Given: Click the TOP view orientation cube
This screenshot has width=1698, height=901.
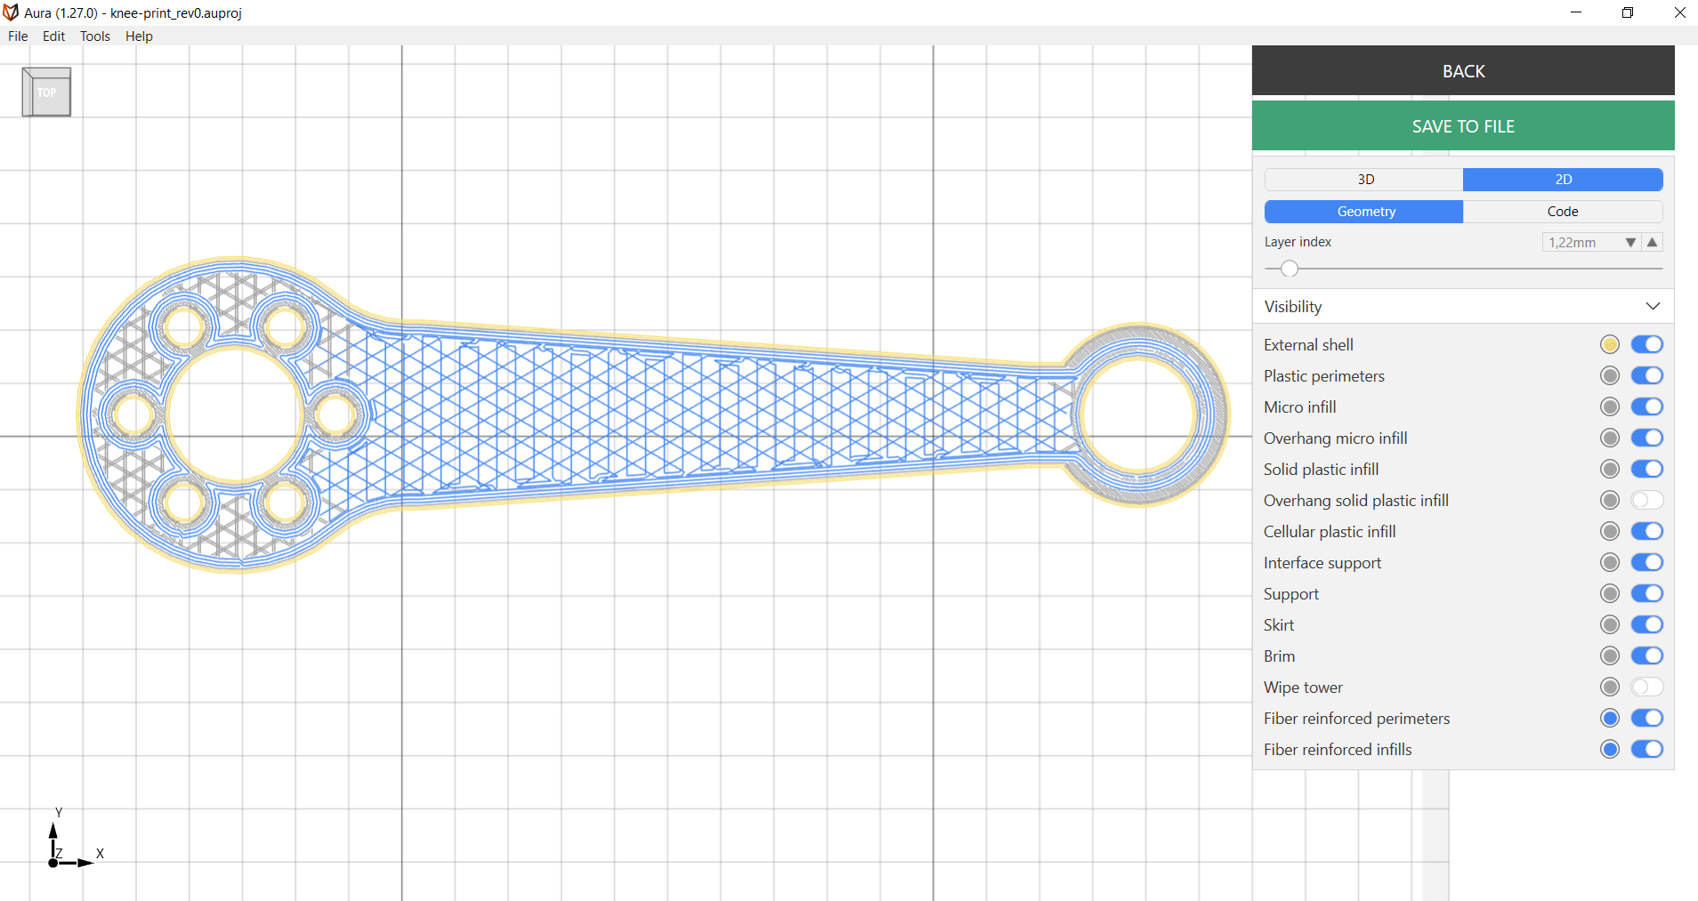Looking at the screenshot, I should (46, 92).
